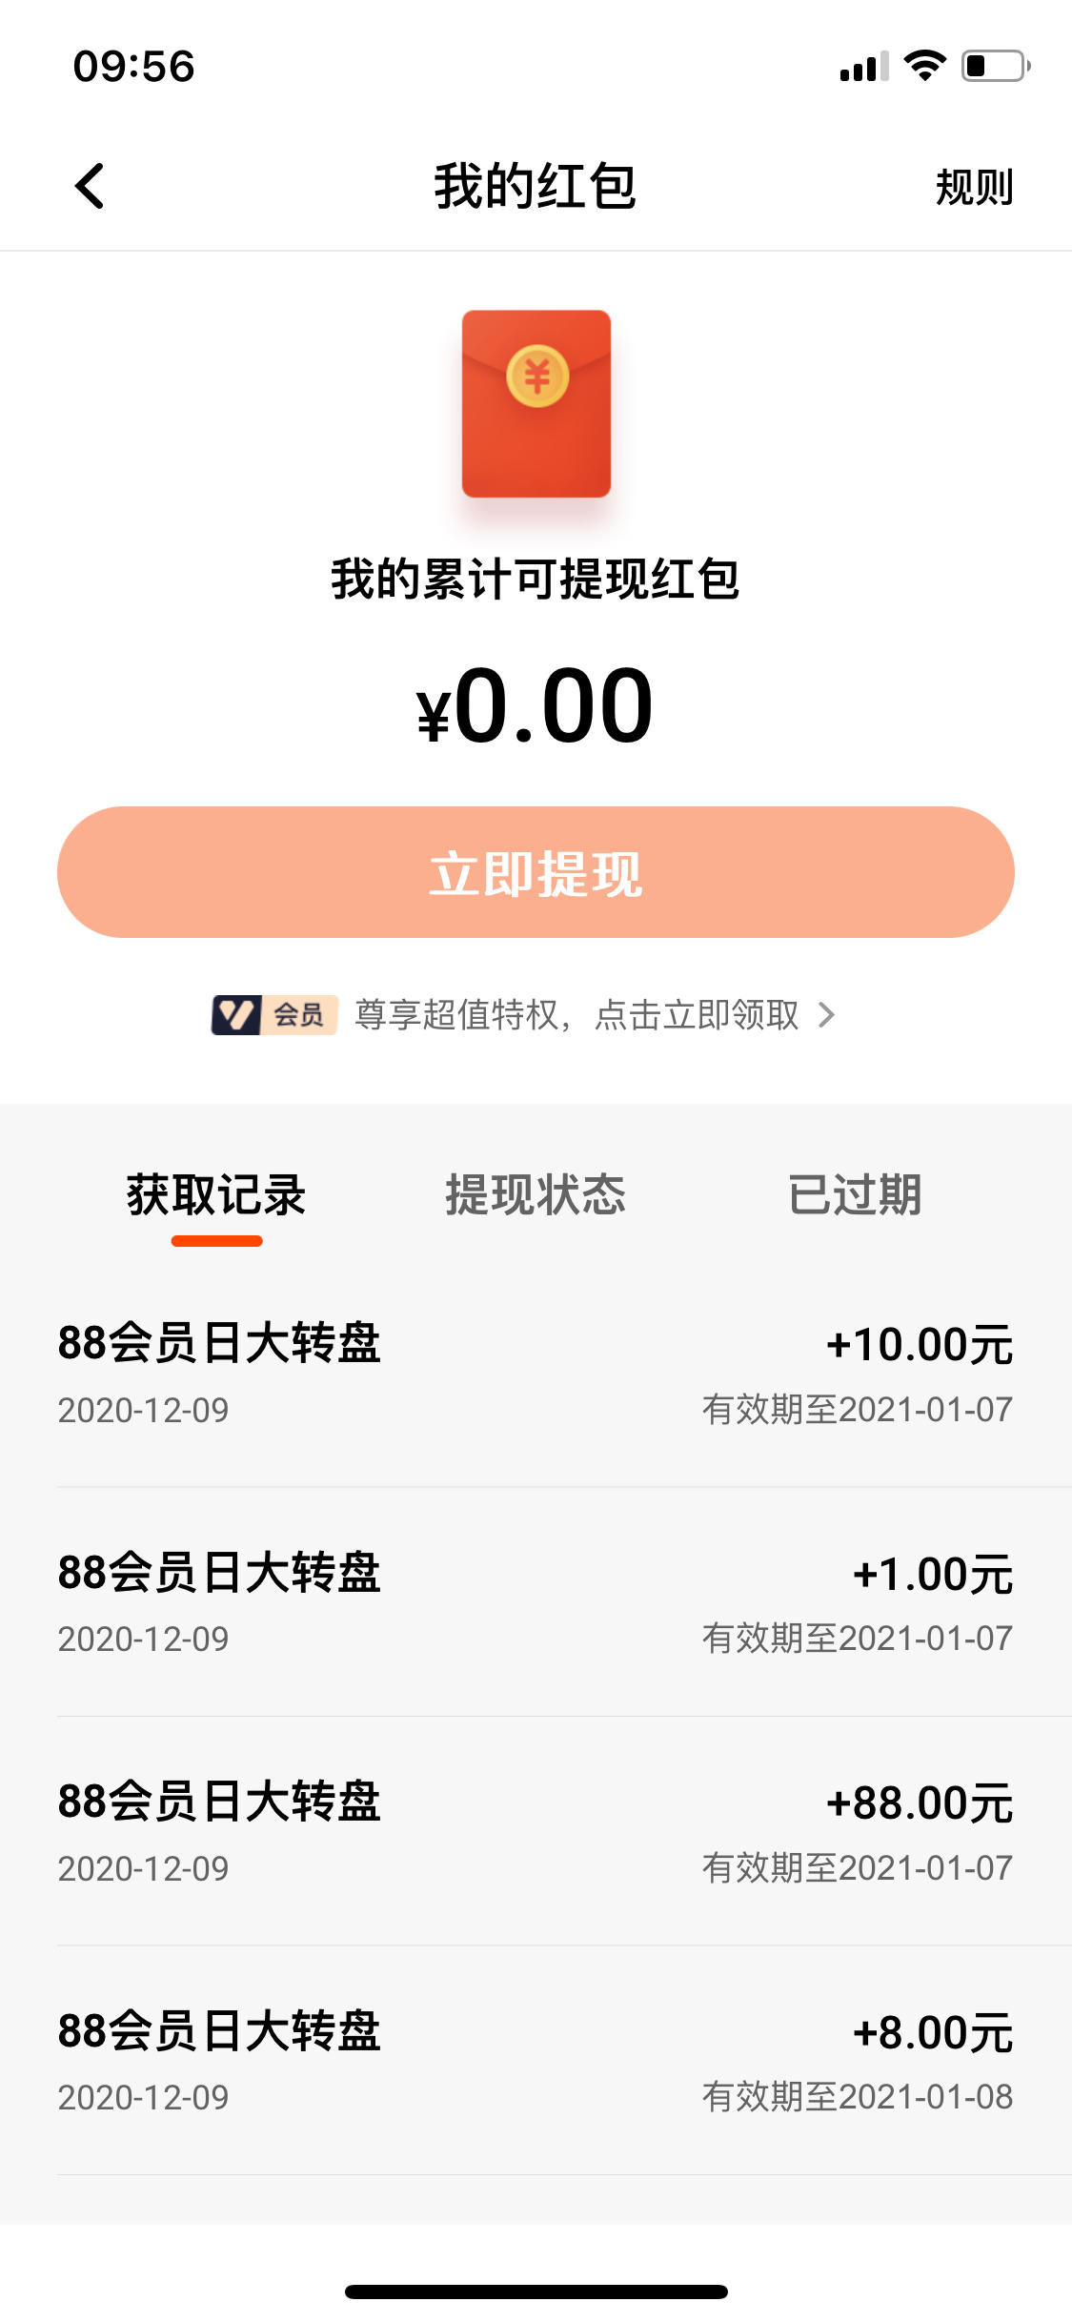Viewport: 1072px width, 2322px height.
Task: Tap the Wi-Fi status icon
Action: point(924,66)
